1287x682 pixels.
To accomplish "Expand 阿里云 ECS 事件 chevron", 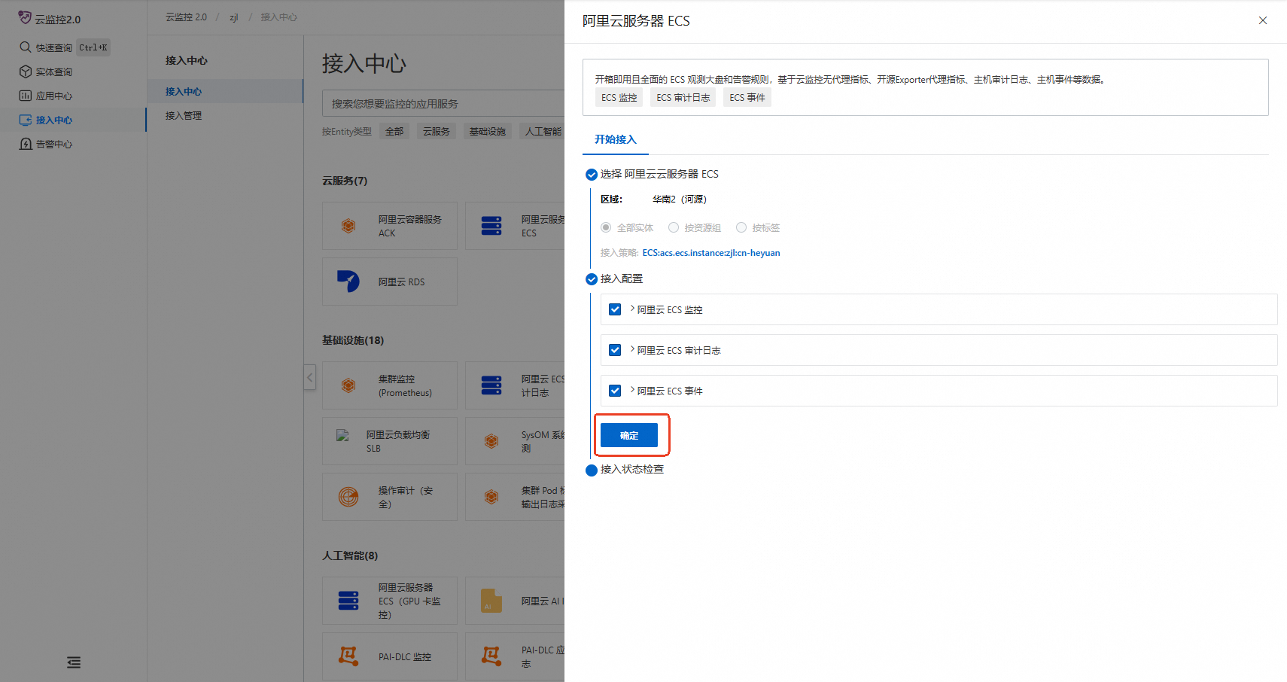I will (x=632, y=390).
